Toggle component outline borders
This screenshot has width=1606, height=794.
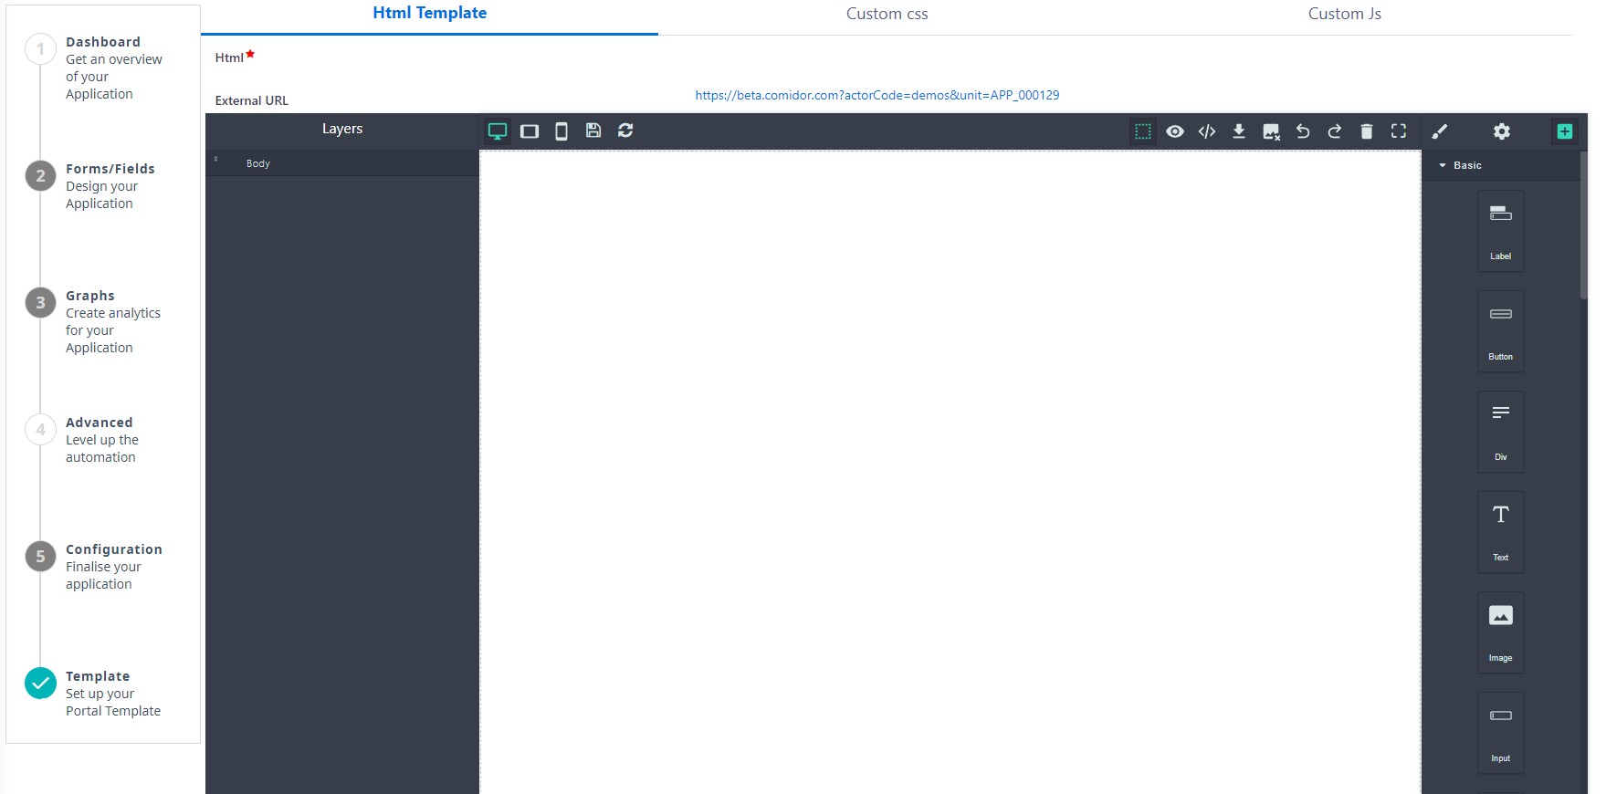pyautogui.click(x=1143, y=131)
